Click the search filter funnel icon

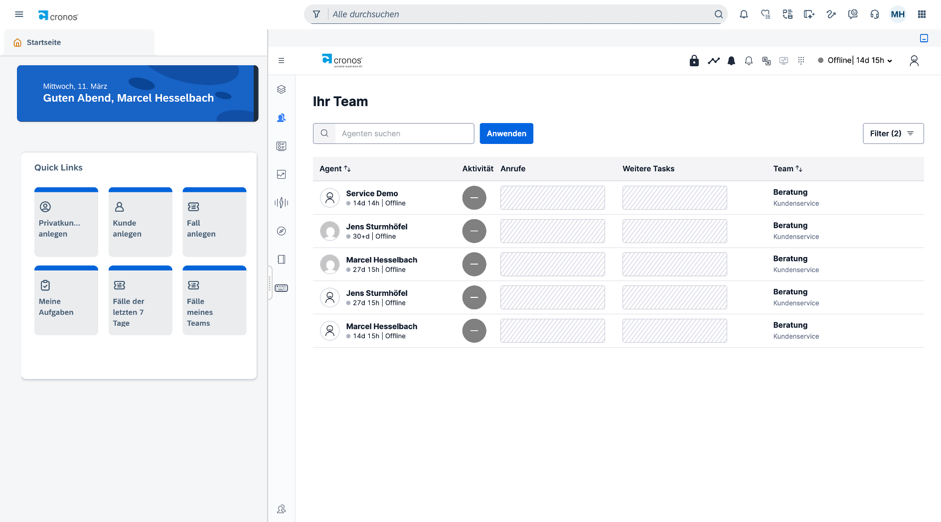click(316, 14)
